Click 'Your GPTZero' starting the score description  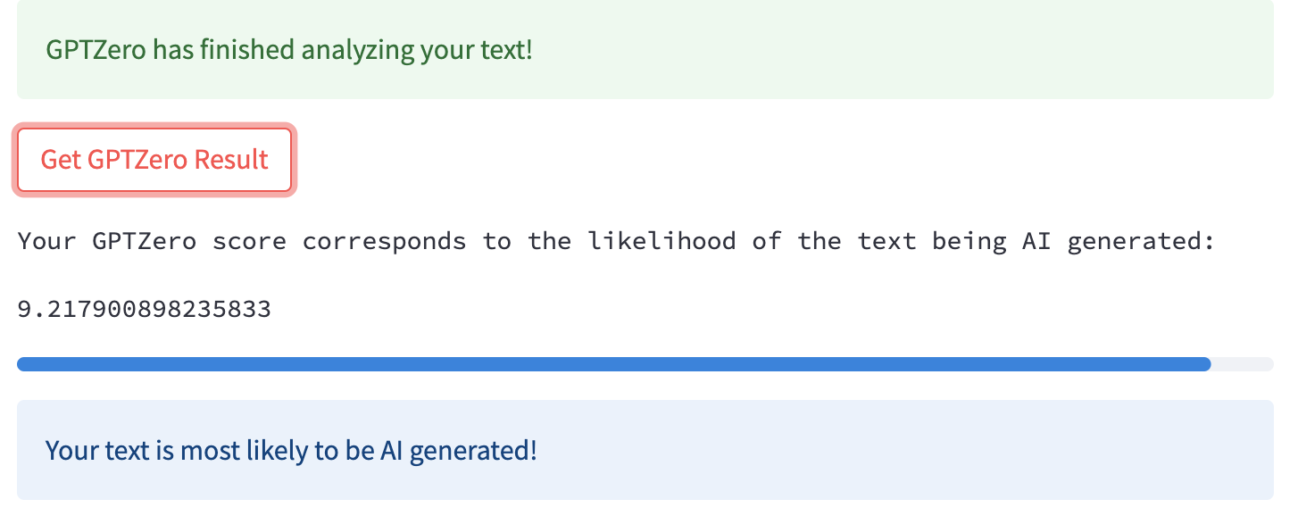[107, 241]
